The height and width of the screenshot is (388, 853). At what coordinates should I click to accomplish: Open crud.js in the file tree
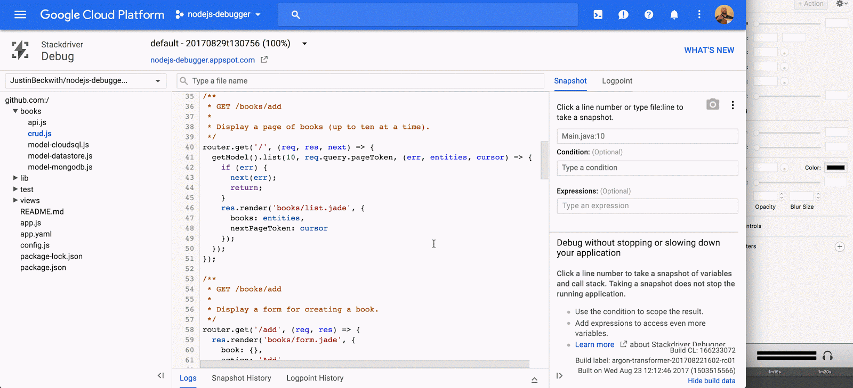click(x=40, y=134)
